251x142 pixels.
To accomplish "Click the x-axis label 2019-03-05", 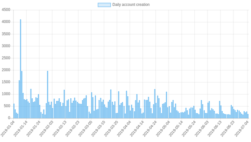I will point(85,129).
